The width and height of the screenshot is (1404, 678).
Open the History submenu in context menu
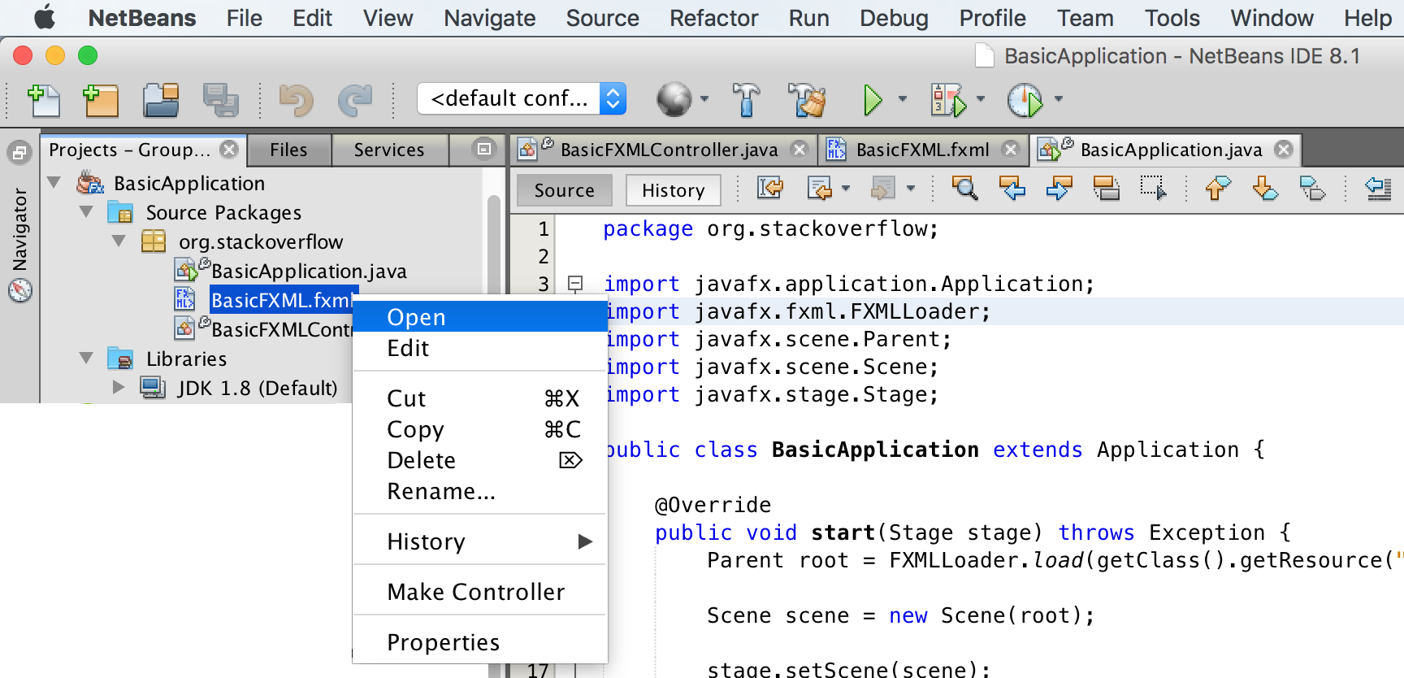(x=480, y=541)
